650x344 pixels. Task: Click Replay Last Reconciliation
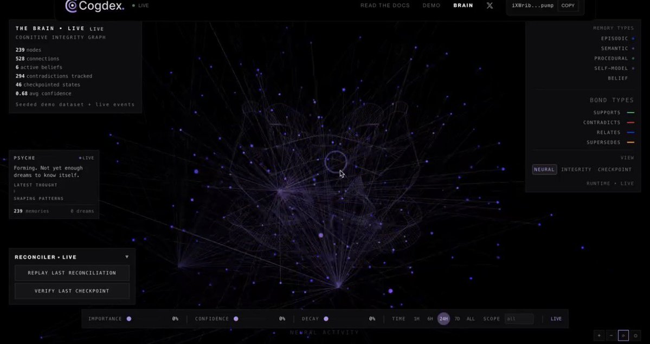tap(72, 272)
